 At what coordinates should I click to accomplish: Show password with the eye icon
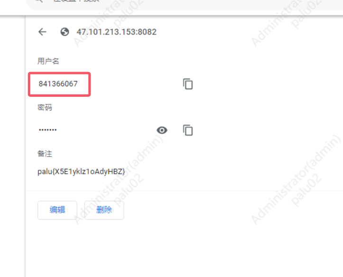(162, 130)
